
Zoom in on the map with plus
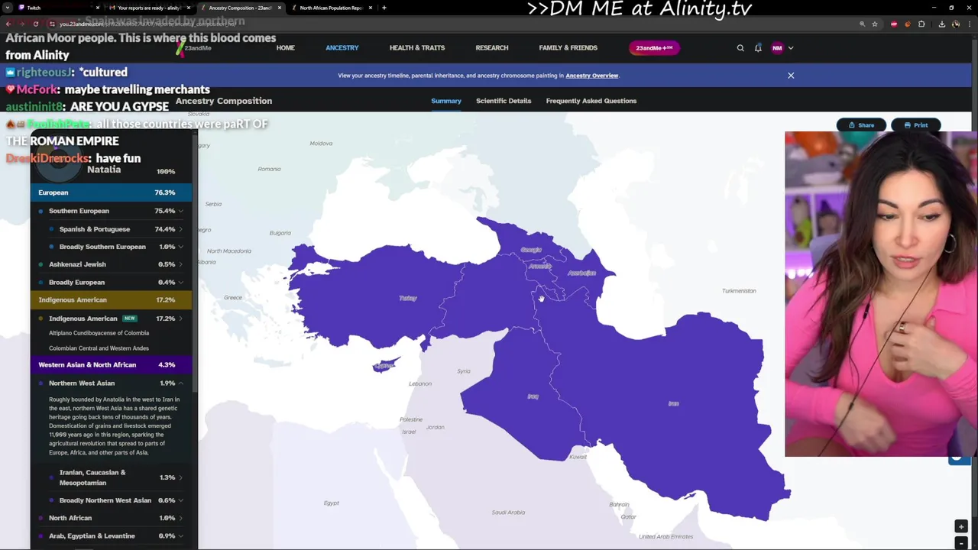[x=961, y=527]
